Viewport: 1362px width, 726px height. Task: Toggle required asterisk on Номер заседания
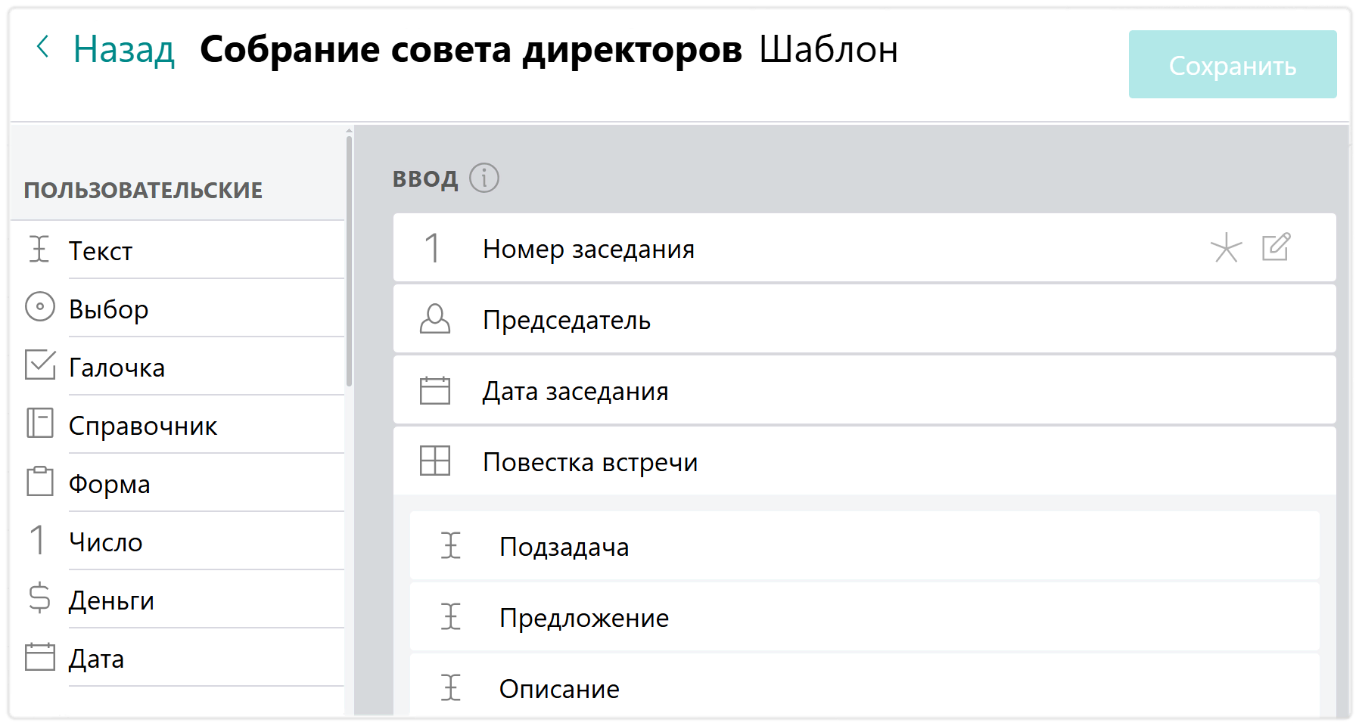click(x=1226, y=248)
